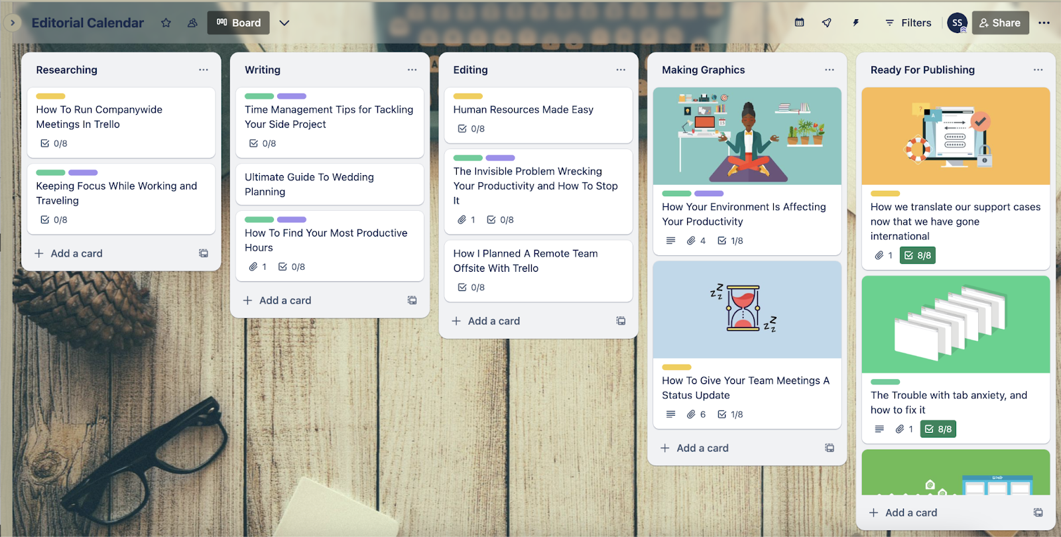Click the yellow label on Human Resources card
Viewport: 1061px width, 537px height.
(468, 96)
